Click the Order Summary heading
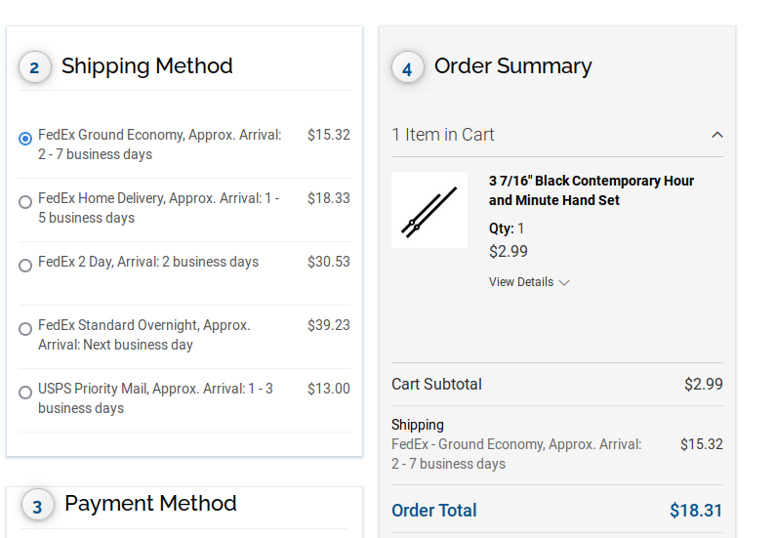This screenshot has height=538, width=775. [x=513, y=66]
